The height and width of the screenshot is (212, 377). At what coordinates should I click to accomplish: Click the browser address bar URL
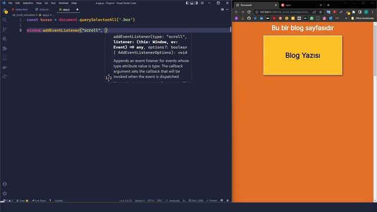285,12
